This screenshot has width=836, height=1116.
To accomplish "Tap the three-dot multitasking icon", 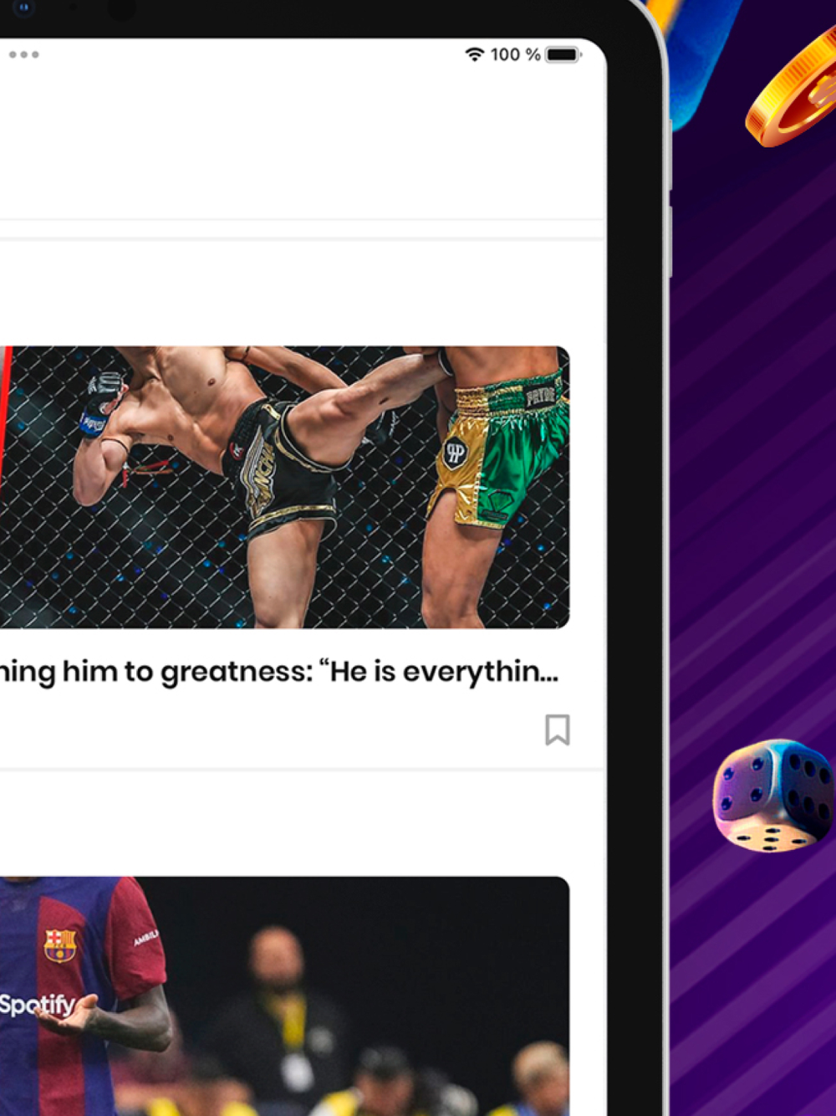I will 24,54.
